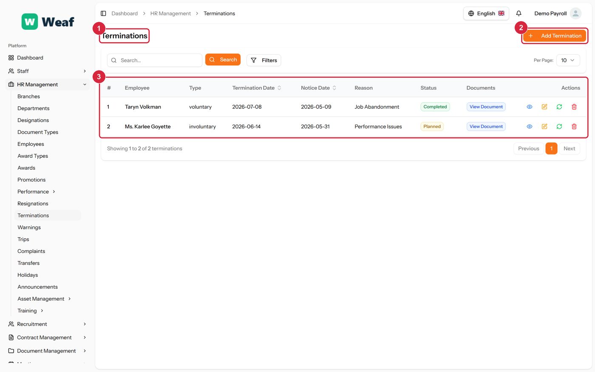Toggle the sidebar panel icon
This screenshot has height=372, width=595.
click(103, 14)
